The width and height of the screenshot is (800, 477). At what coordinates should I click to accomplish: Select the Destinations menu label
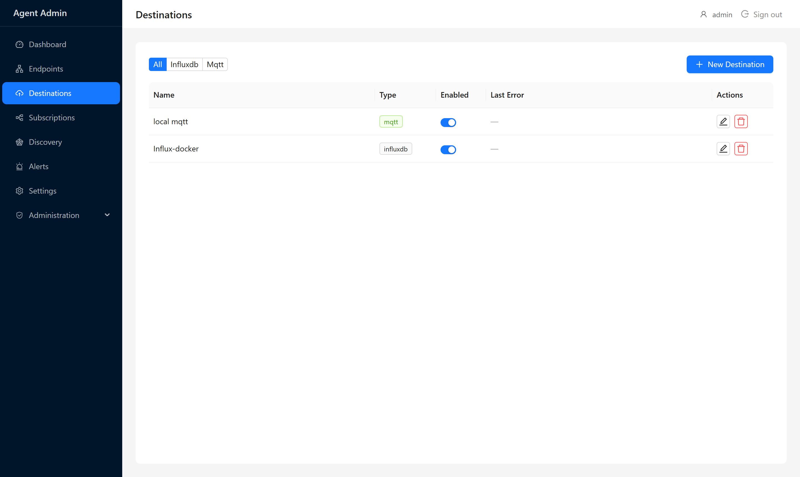tap(50, 93)
